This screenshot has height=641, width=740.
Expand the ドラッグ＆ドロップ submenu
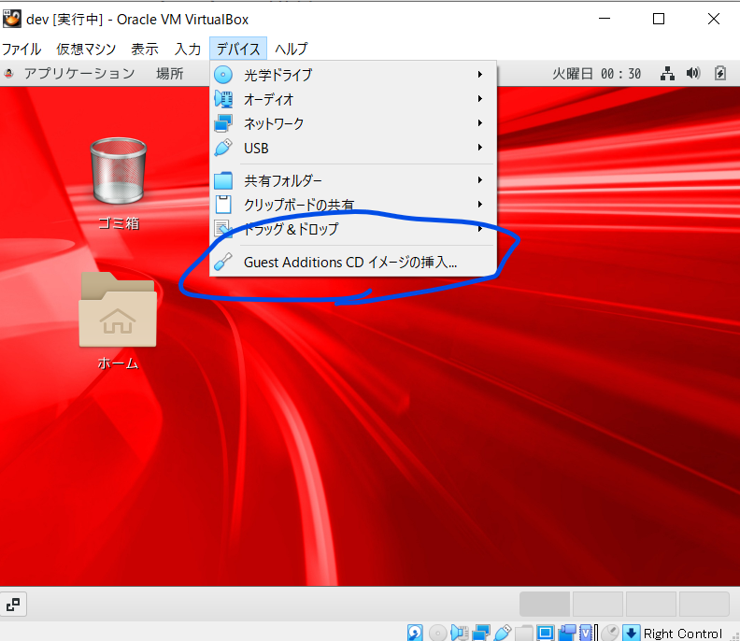353,230
